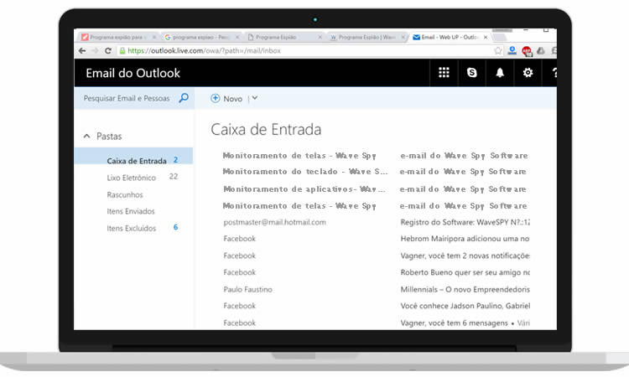Expand the dropdown arrow next to Novo
Image resolution: width=629 pixels, height=377 pixels.
pyautogui.click(x=254, y=98)
